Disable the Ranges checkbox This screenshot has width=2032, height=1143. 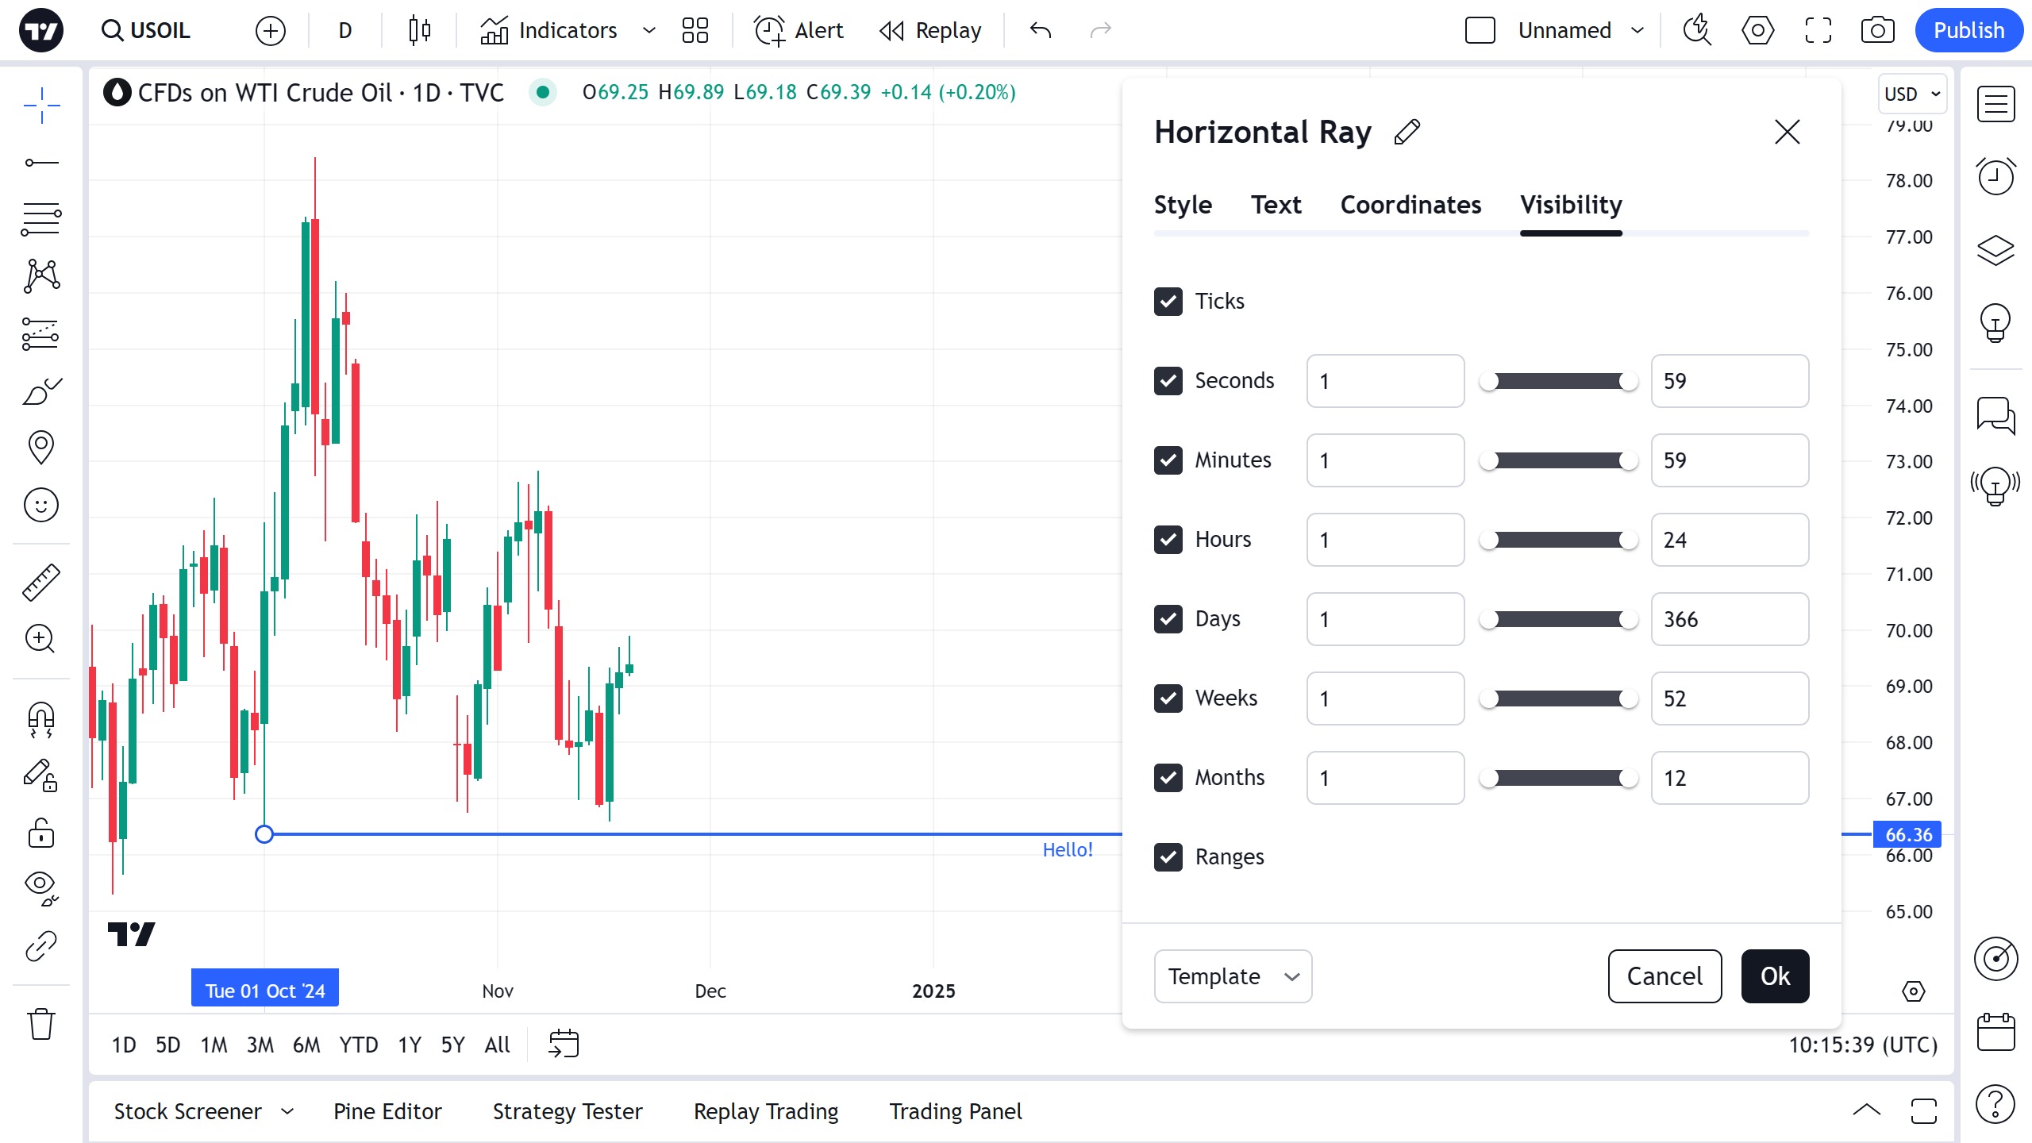click(x=1168, y=857)
